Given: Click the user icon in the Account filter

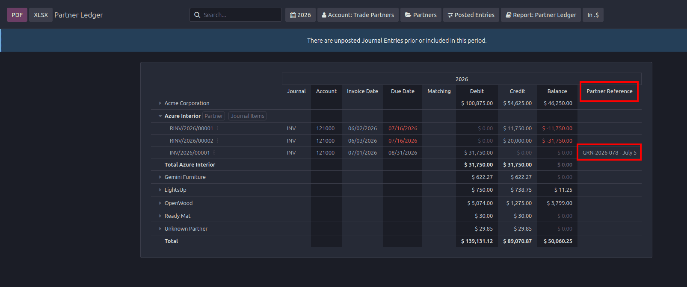Looking at the screenshot, I should point(324,15).
